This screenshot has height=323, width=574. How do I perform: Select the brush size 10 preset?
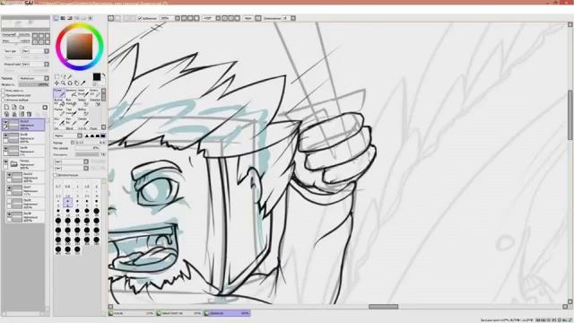(x=58, y=212)
